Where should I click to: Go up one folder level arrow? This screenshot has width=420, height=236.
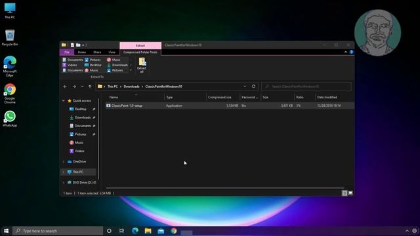[90, 87]
